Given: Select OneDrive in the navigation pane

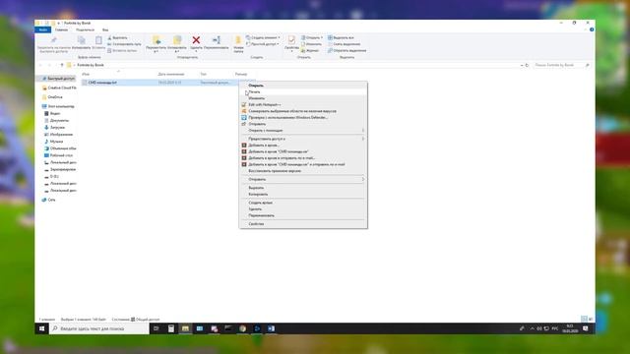Looking at the screenshot, I should pyautogui.click(x=52, y=97).
